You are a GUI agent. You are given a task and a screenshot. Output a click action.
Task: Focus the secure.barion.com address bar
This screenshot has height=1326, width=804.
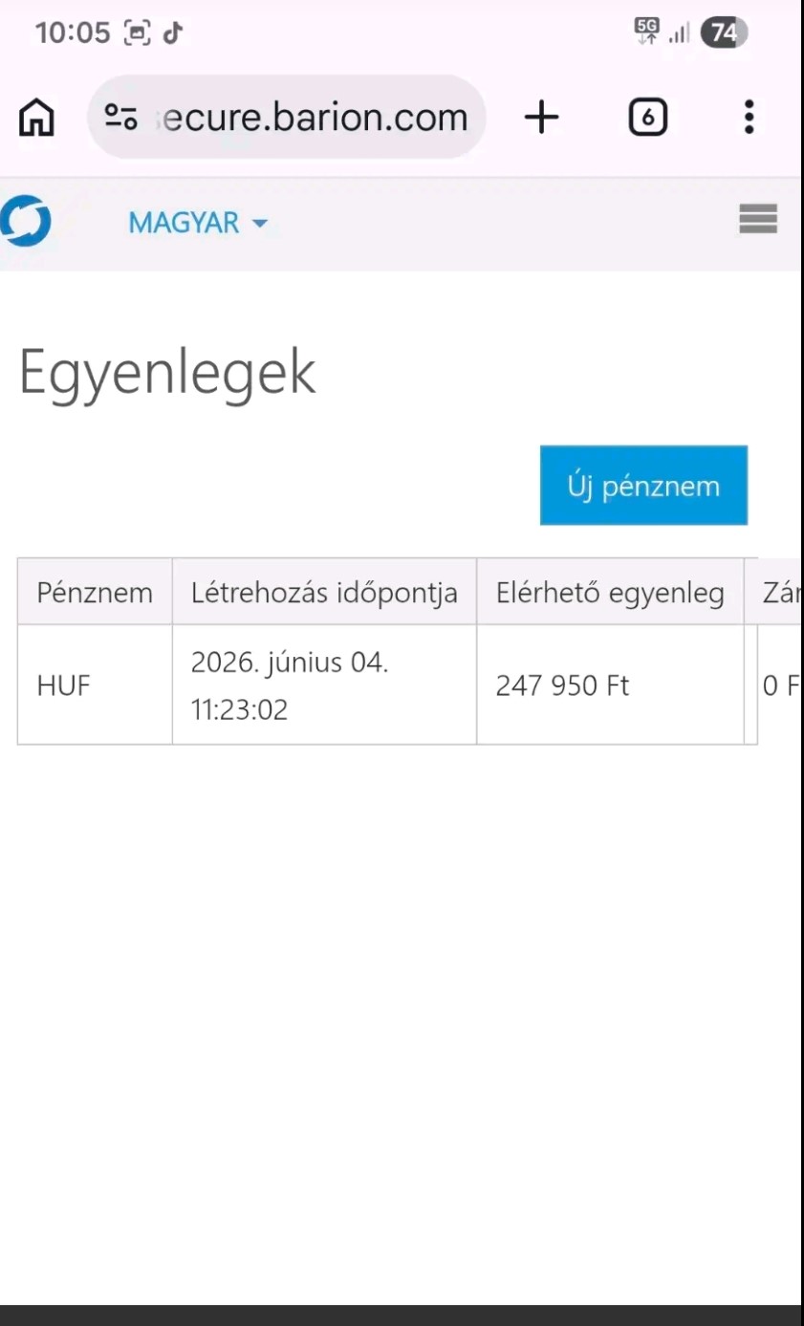click(287, 118)
